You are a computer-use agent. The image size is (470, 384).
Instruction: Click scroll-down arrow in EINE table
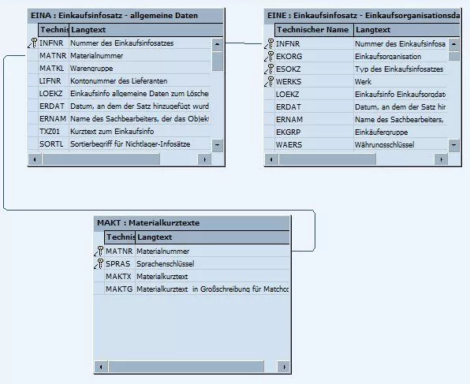(x=454, y=145)
